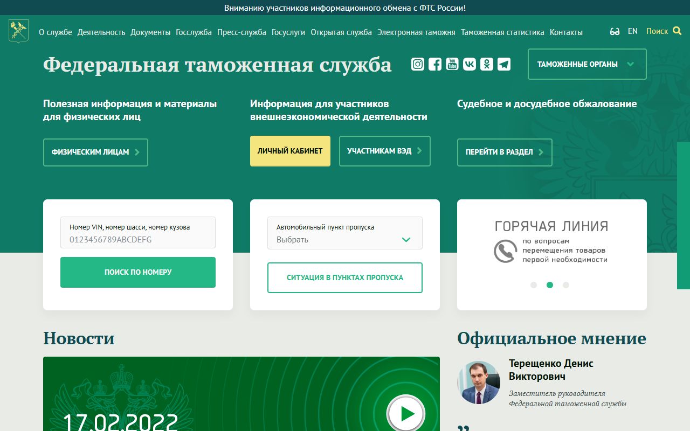Click the customs service emblem logo
Image resolution: width=690 pixels, height=431 pixels.
(x=18, y=31)
